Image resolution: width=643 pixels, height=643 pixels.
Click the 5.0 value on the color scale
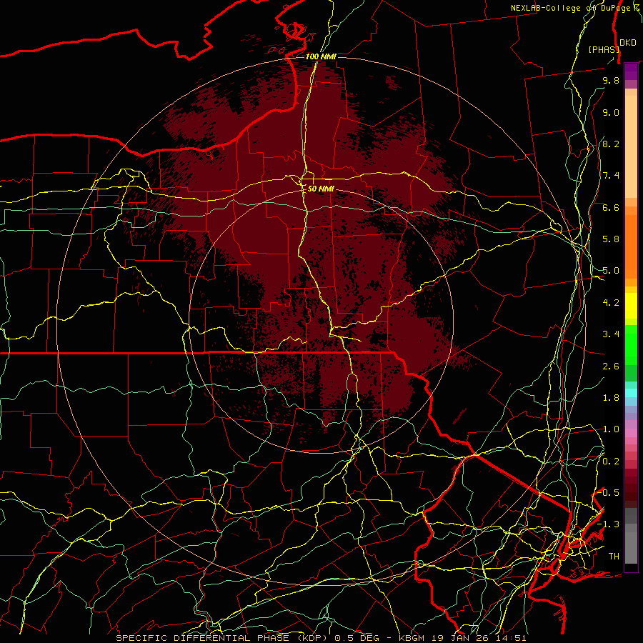[611, 271]
